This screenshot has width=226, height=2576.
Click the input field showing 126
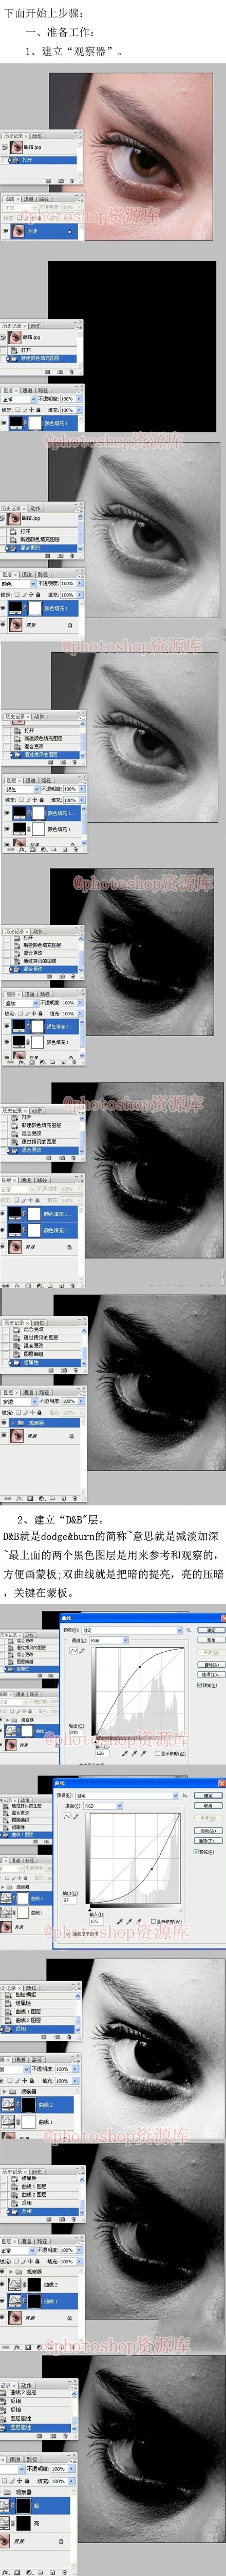pos(103,1754)
